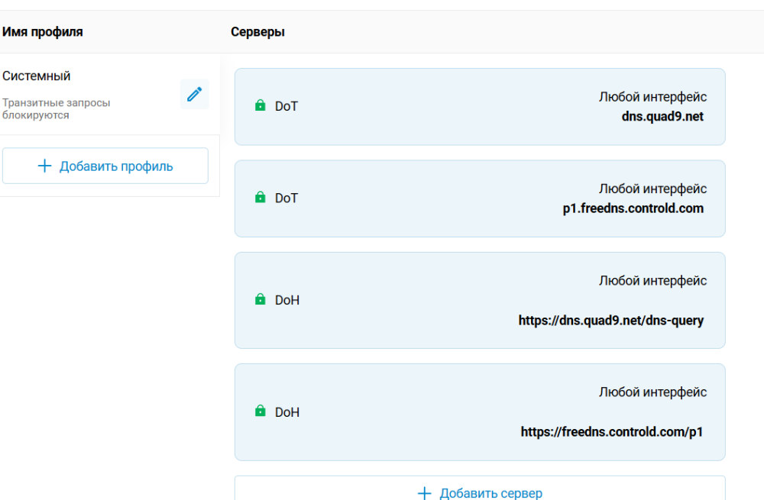Click the pencil edit icon for Системный profile

tap(194, 94)
